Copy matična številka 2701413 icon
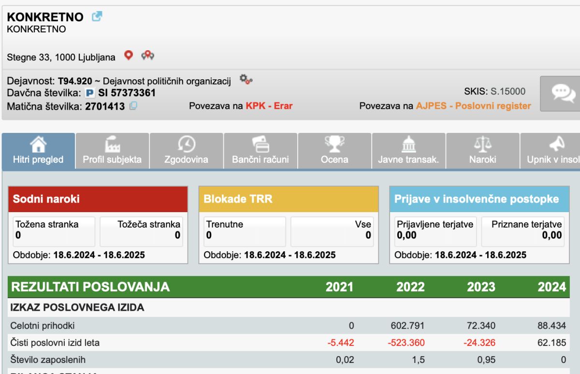The height and width of the screenshot is (374, 580). pyautogui.click(x=133, y=106)
